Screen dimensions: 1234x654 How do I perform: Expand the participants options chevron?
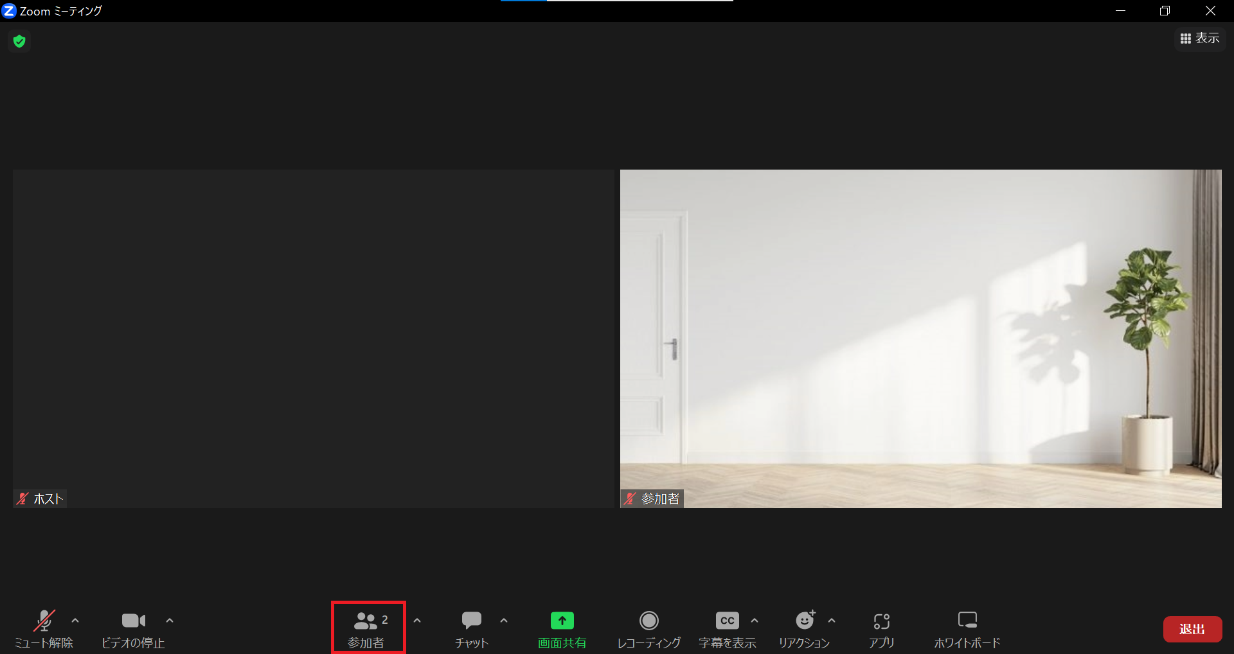tap(417, 621)
